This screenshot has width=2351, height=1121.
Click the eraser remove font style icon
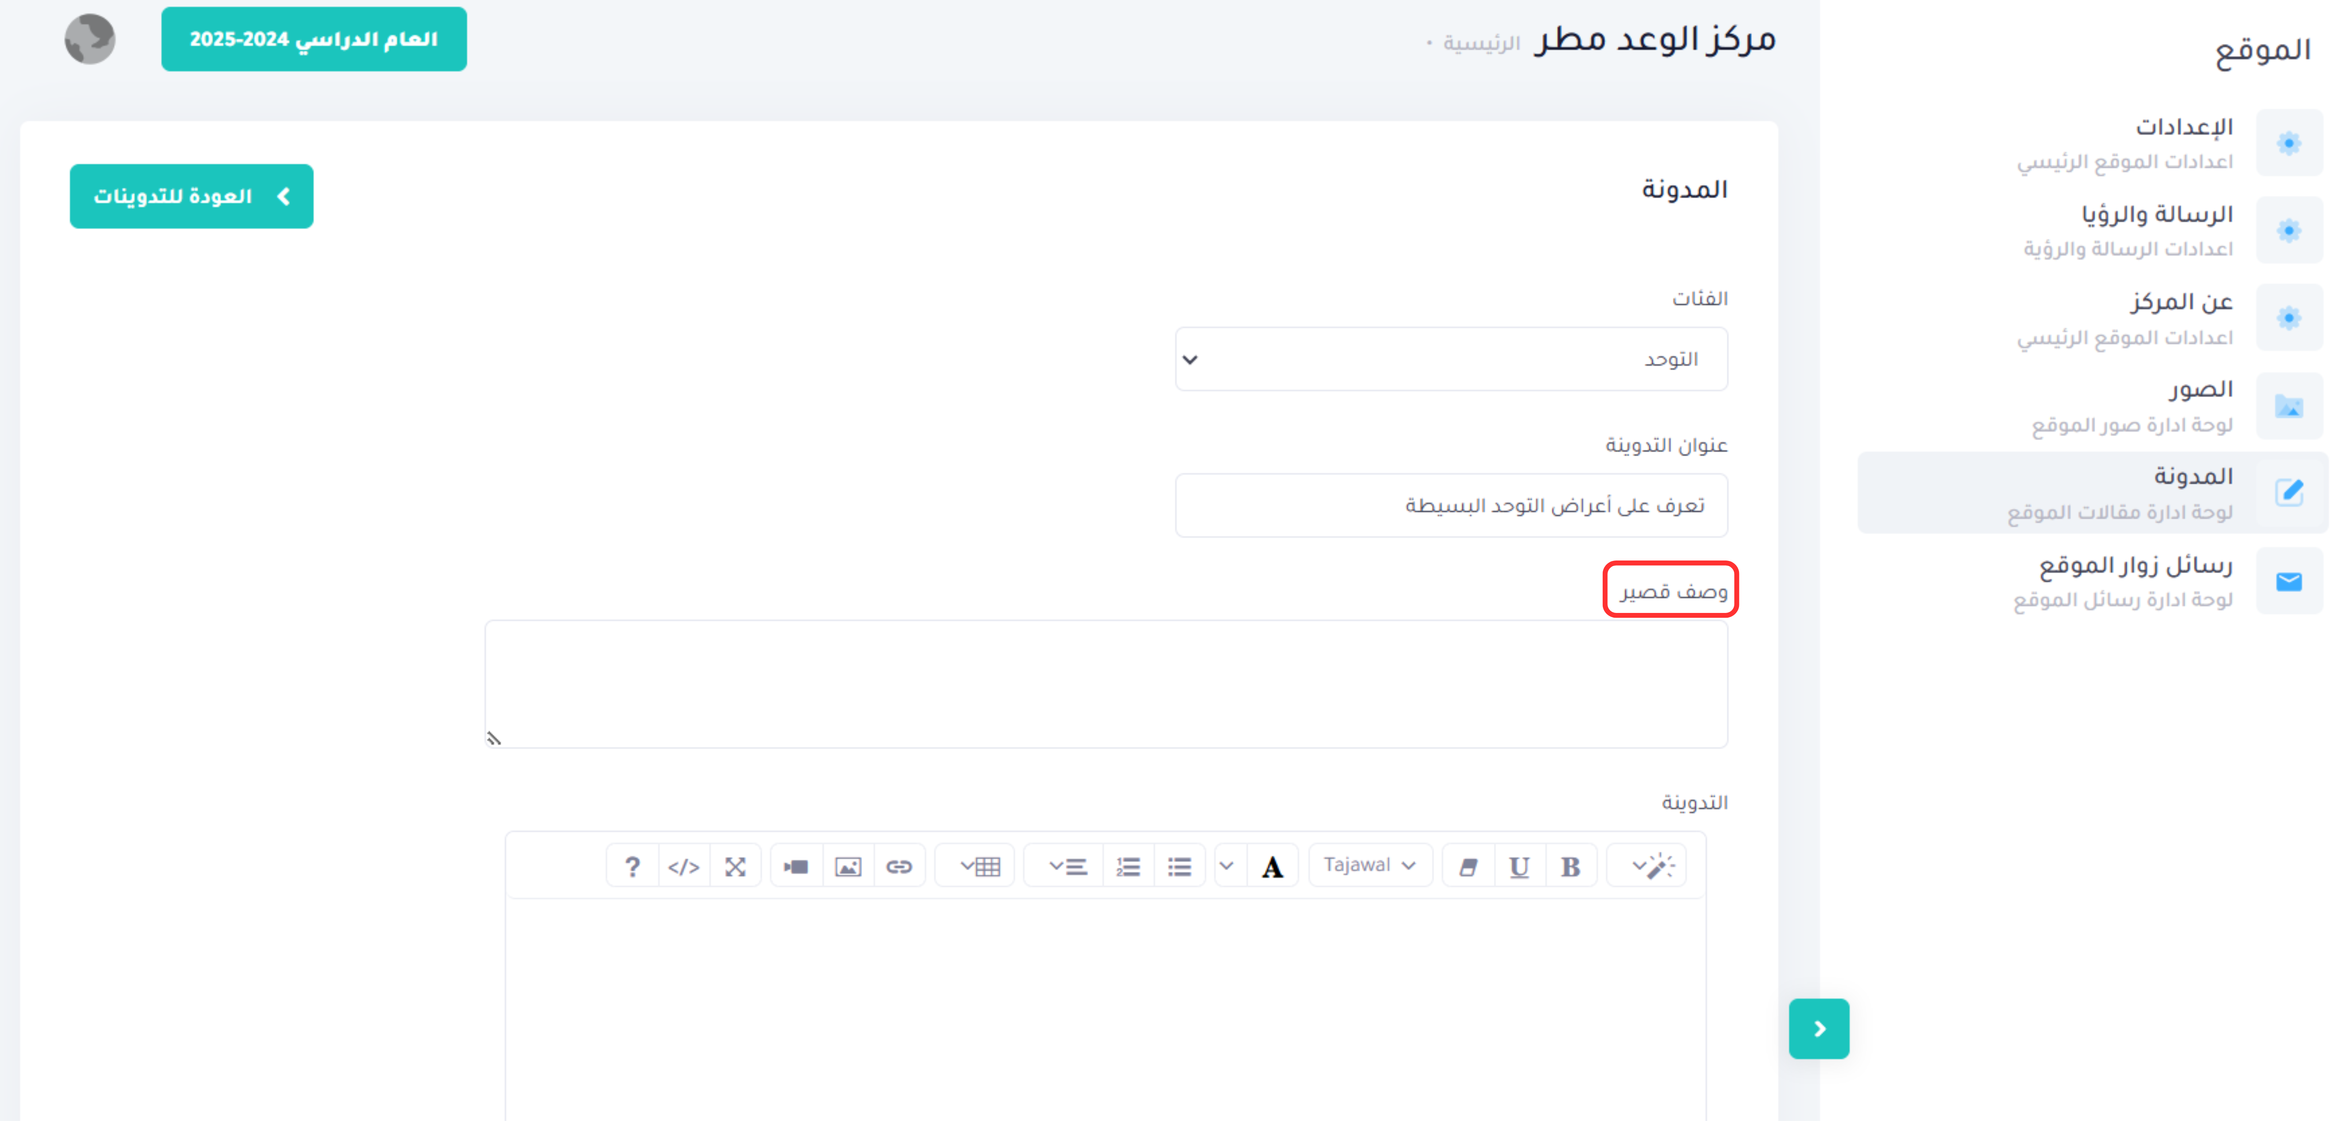(x=1468, y=866)
